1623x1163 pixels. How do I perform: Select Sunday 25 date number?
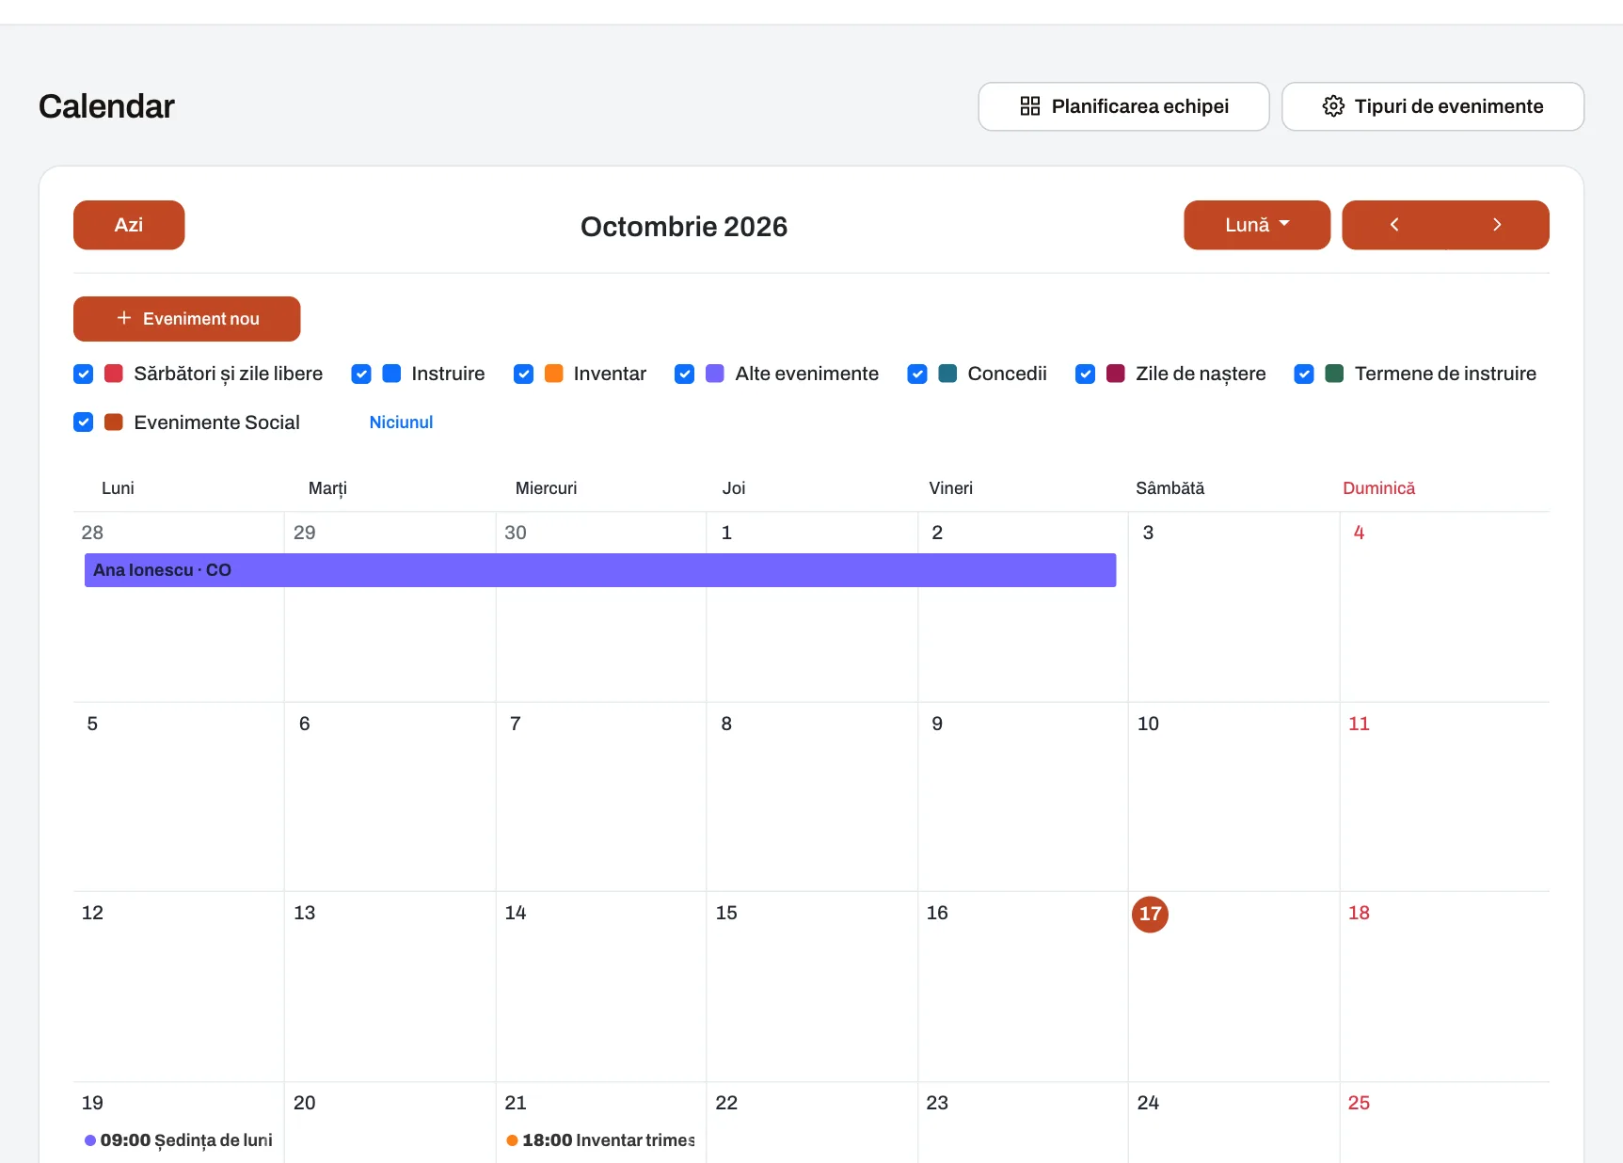click(x=1359, y=1103)
